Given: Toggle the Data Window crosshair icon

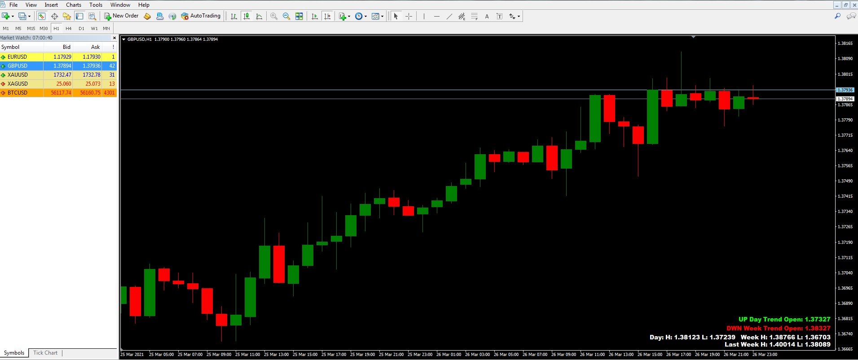Looking at the screenshot, I should tap(54, 16).
